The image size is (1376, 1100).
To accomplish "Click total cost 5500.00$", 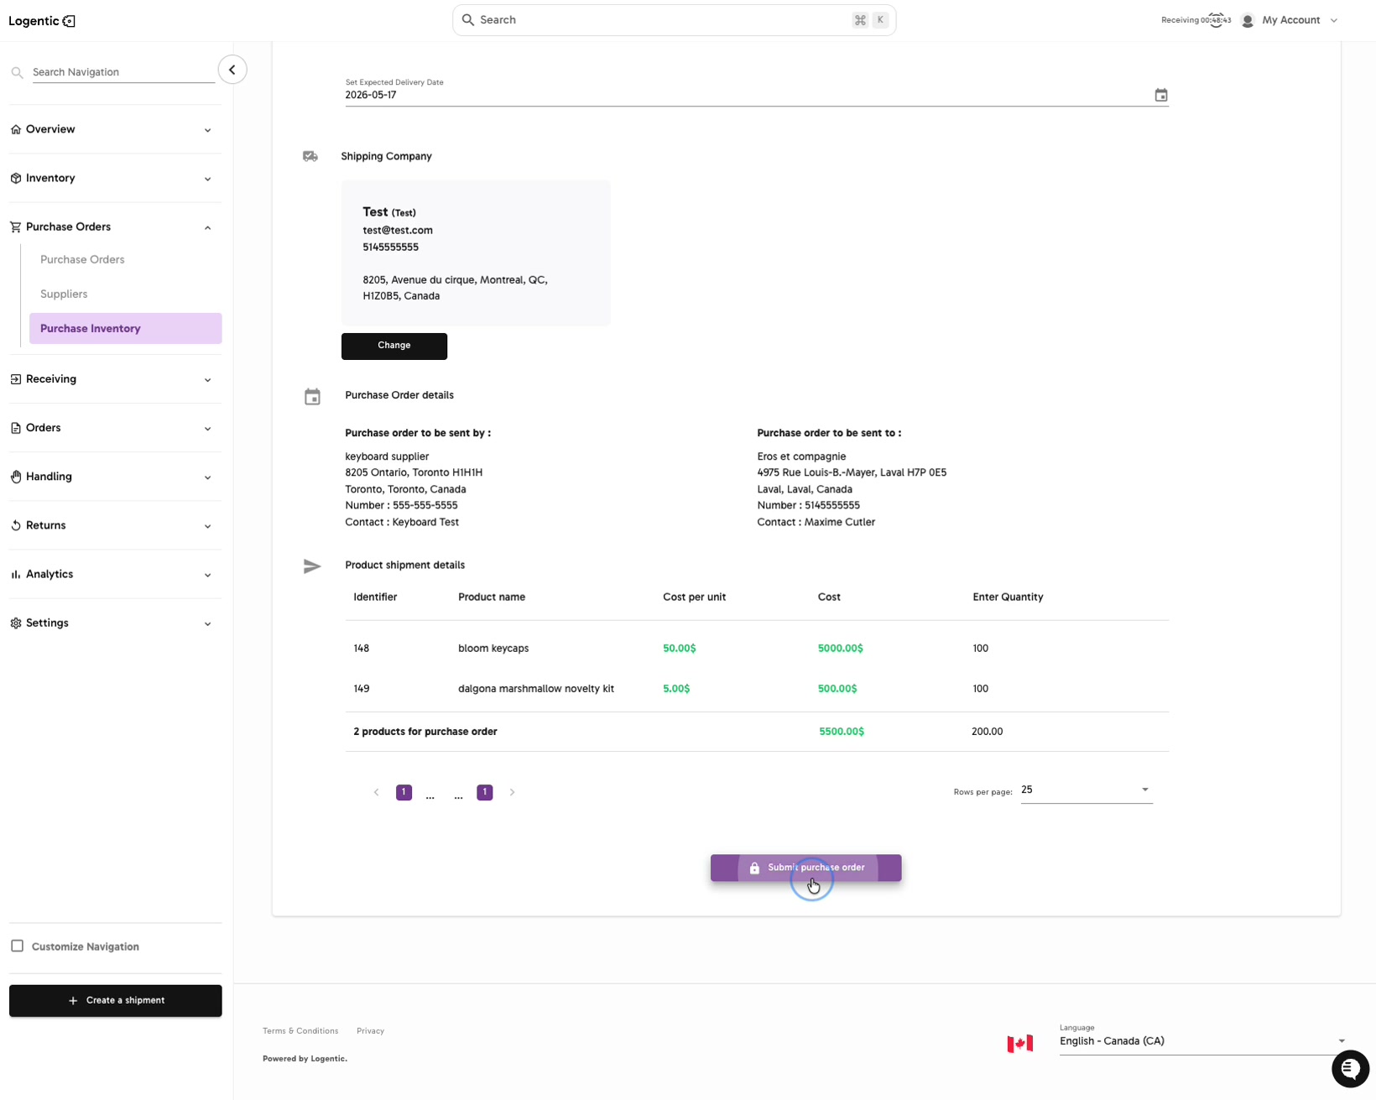I will [842, 732].
